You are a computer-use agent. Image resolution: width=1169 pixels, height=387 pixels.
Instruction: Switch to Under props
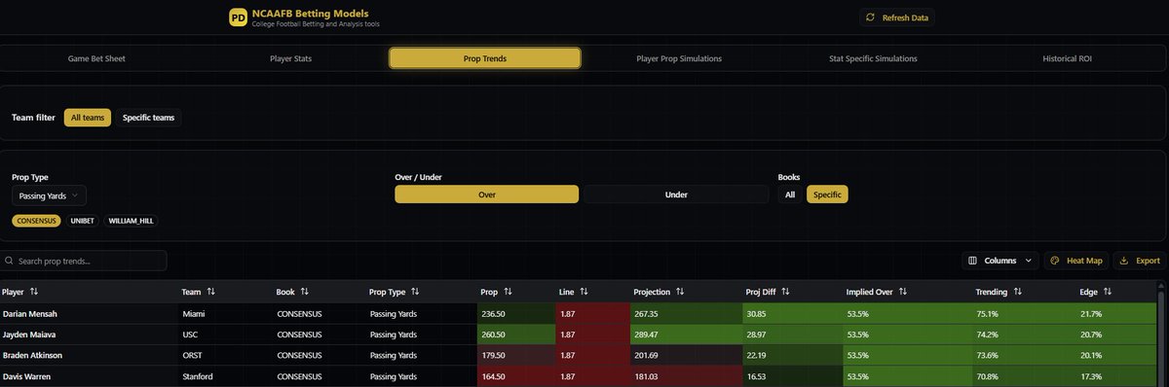click(676, 194)
